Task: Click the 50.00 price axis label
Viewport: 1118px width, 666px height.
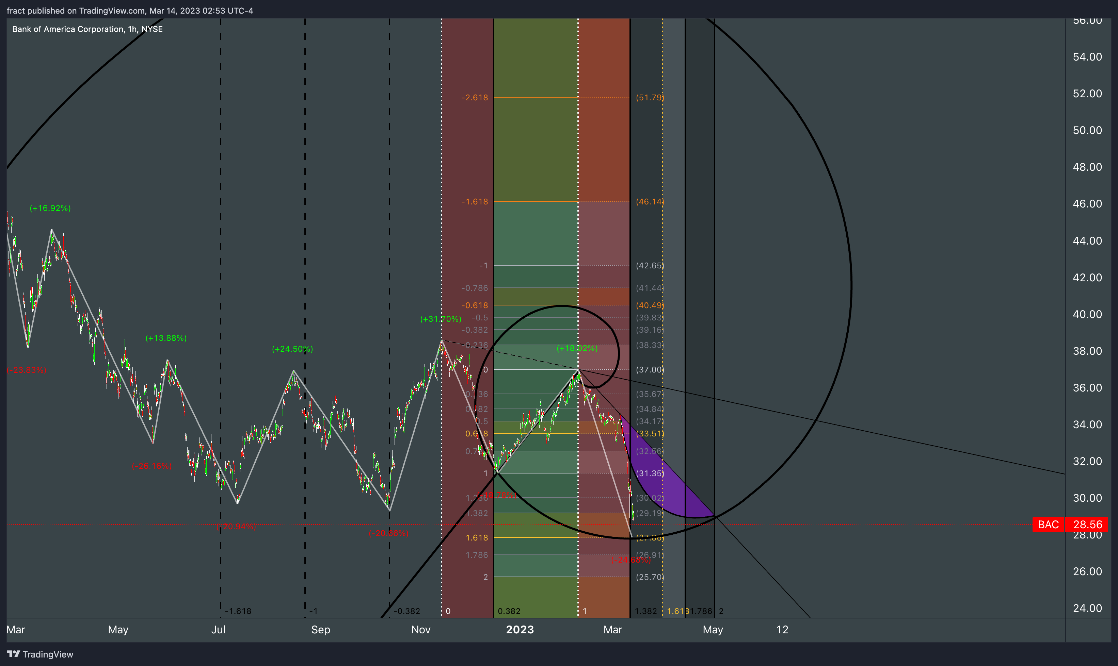Action: 1087,130
